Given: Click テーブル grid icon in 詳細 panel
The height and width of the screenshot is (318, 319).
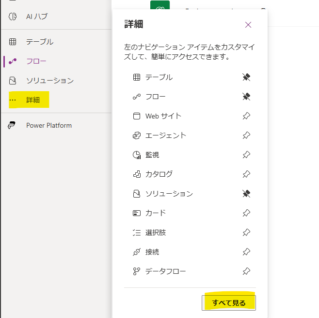Looking at the screenshot, I should pyautogui.click(x=137, y=77).
